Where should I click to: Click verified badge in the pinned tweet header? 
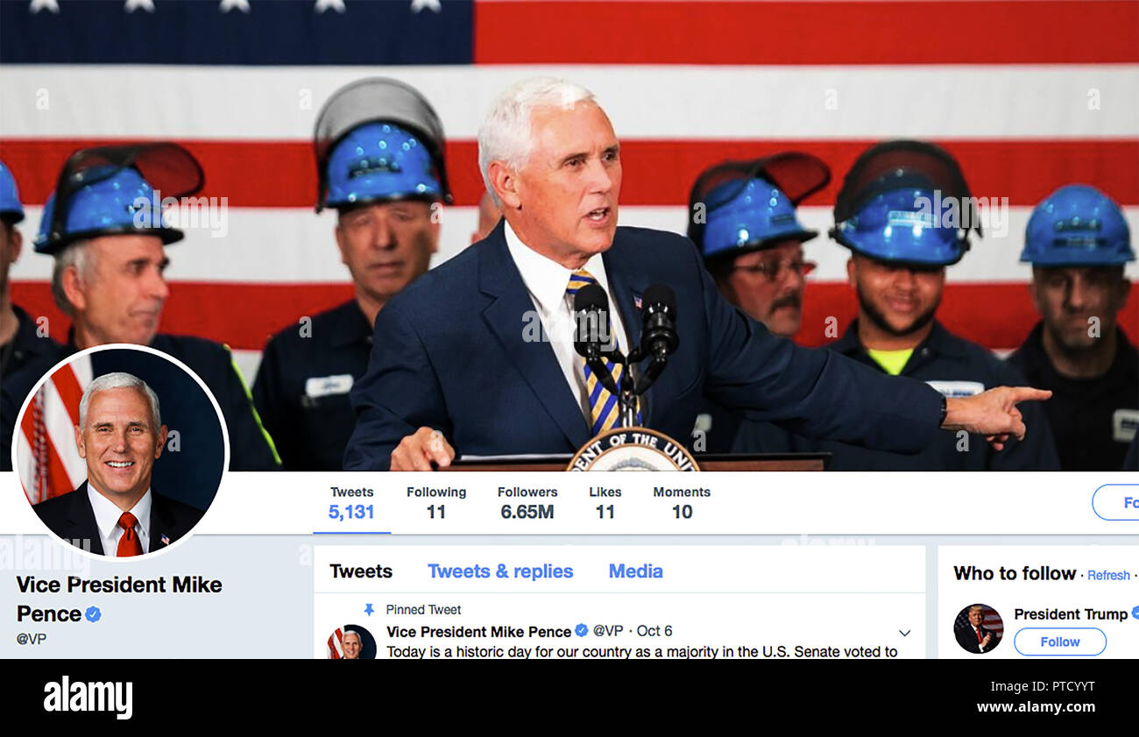(x=581, y=630)
